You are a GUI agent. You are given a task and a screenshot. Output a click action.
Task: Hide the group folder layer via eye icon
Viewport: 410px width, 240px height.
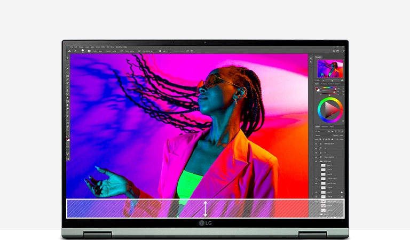coord(316,161)
